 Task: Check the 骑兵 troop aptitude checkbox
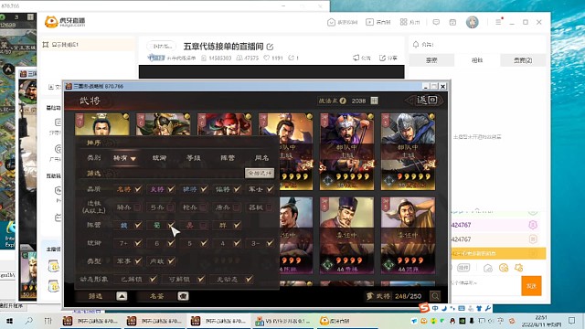138,207
